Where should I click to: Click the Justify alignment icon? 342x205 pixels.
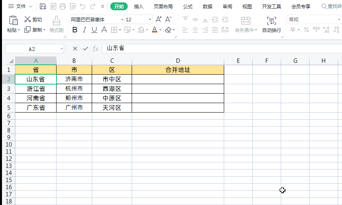pos(215,30)
